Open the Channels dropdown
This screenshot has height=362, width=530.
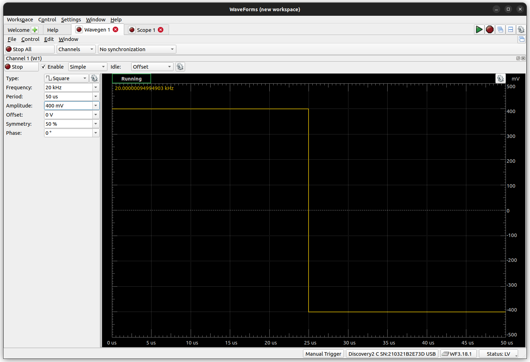point(76,49)
